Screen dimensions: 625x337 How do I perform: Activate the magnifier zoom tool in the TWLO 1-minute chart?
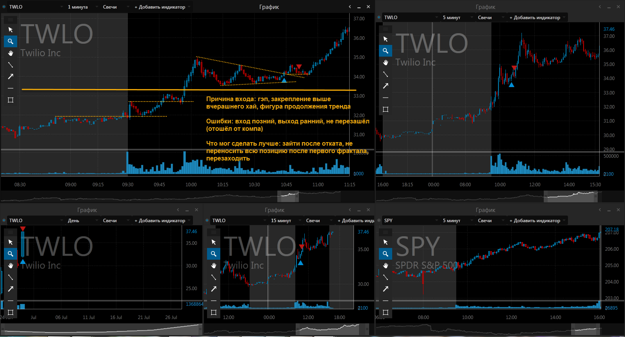11,41
